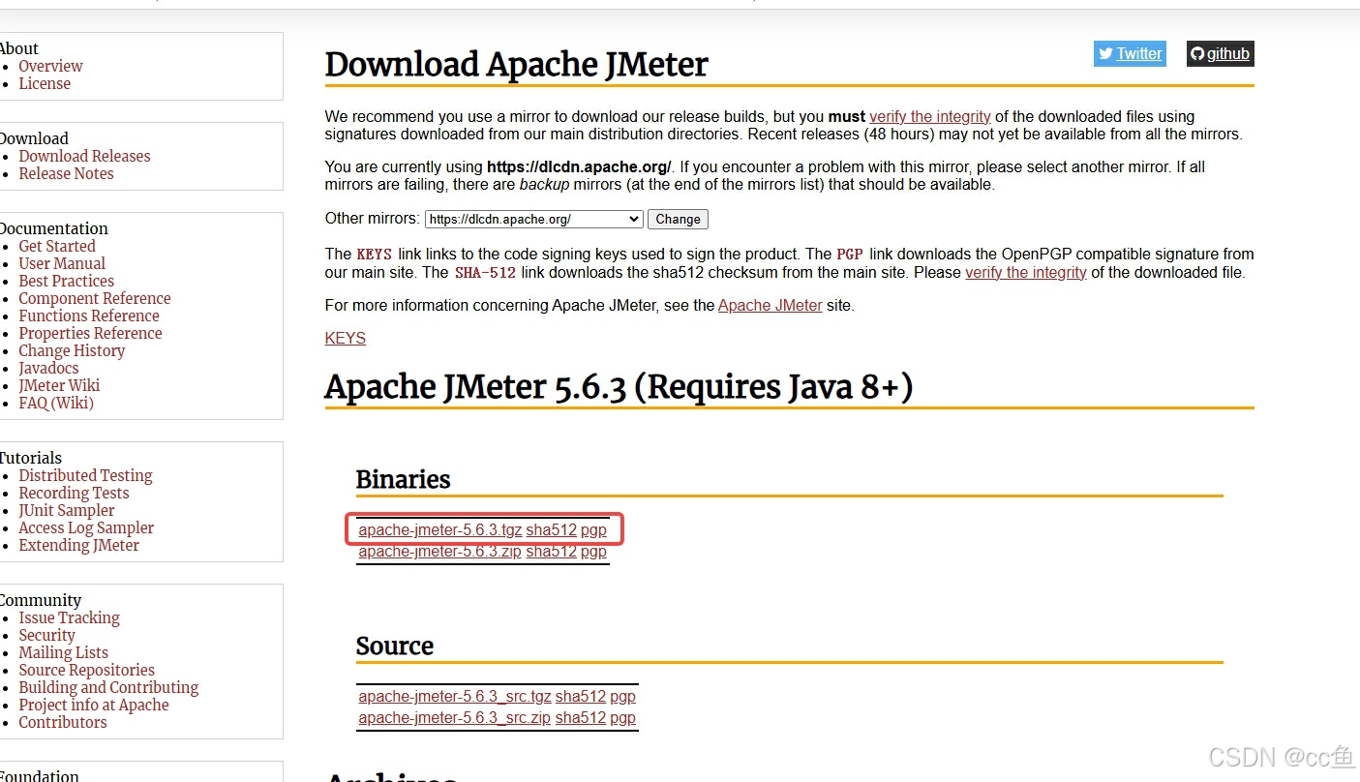Open JMeter Wiki link

click(x=59, y=386)
